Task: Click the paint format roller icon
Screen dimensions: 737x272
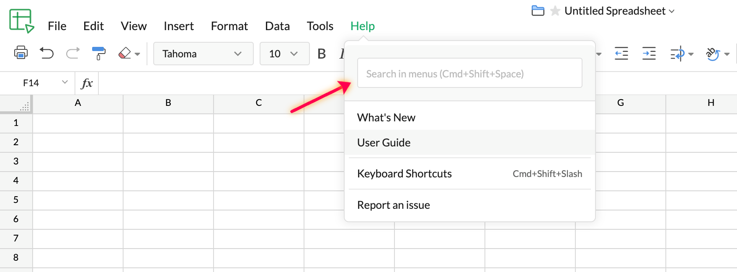Action: (x=98, y=53)
